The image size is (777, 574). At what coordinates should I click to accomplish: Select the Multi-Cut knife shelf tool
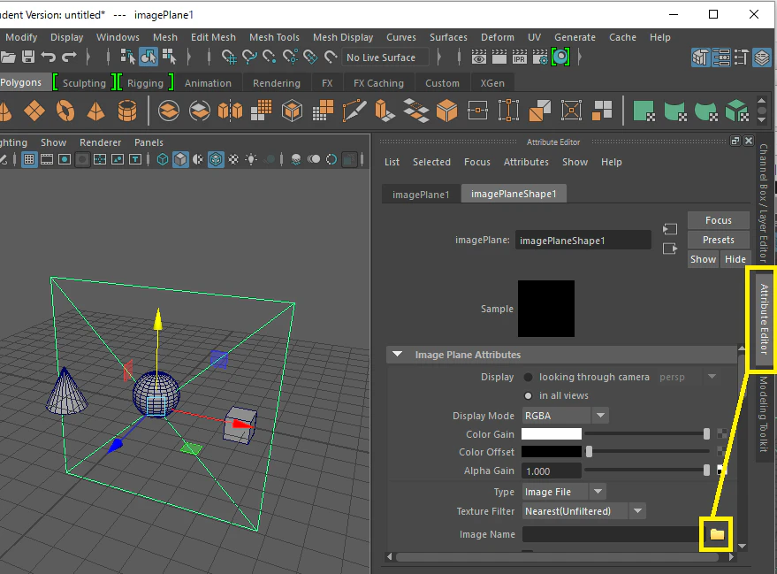pyautogui.click(x=354, y=111)
